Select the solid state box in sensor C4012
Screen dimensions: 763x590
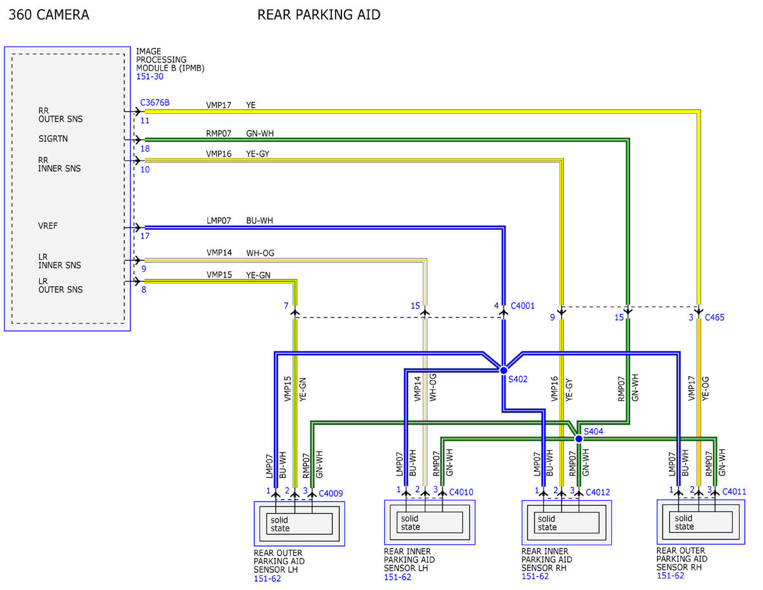tap(567, 523)
